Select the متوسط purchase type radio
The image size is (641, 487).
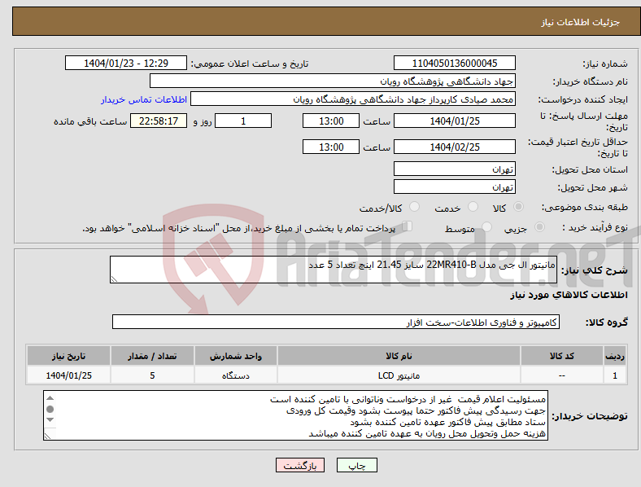tap(486, 226)
